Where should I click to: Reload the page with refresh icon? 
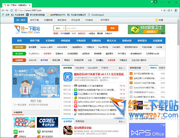[x=11, y=10]
